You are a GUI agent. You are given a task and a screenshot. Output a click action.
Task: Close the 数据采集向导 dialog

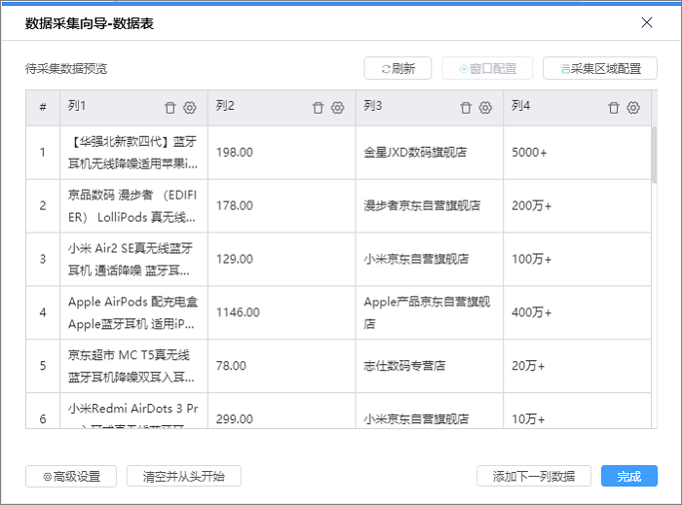pos(647,22)
